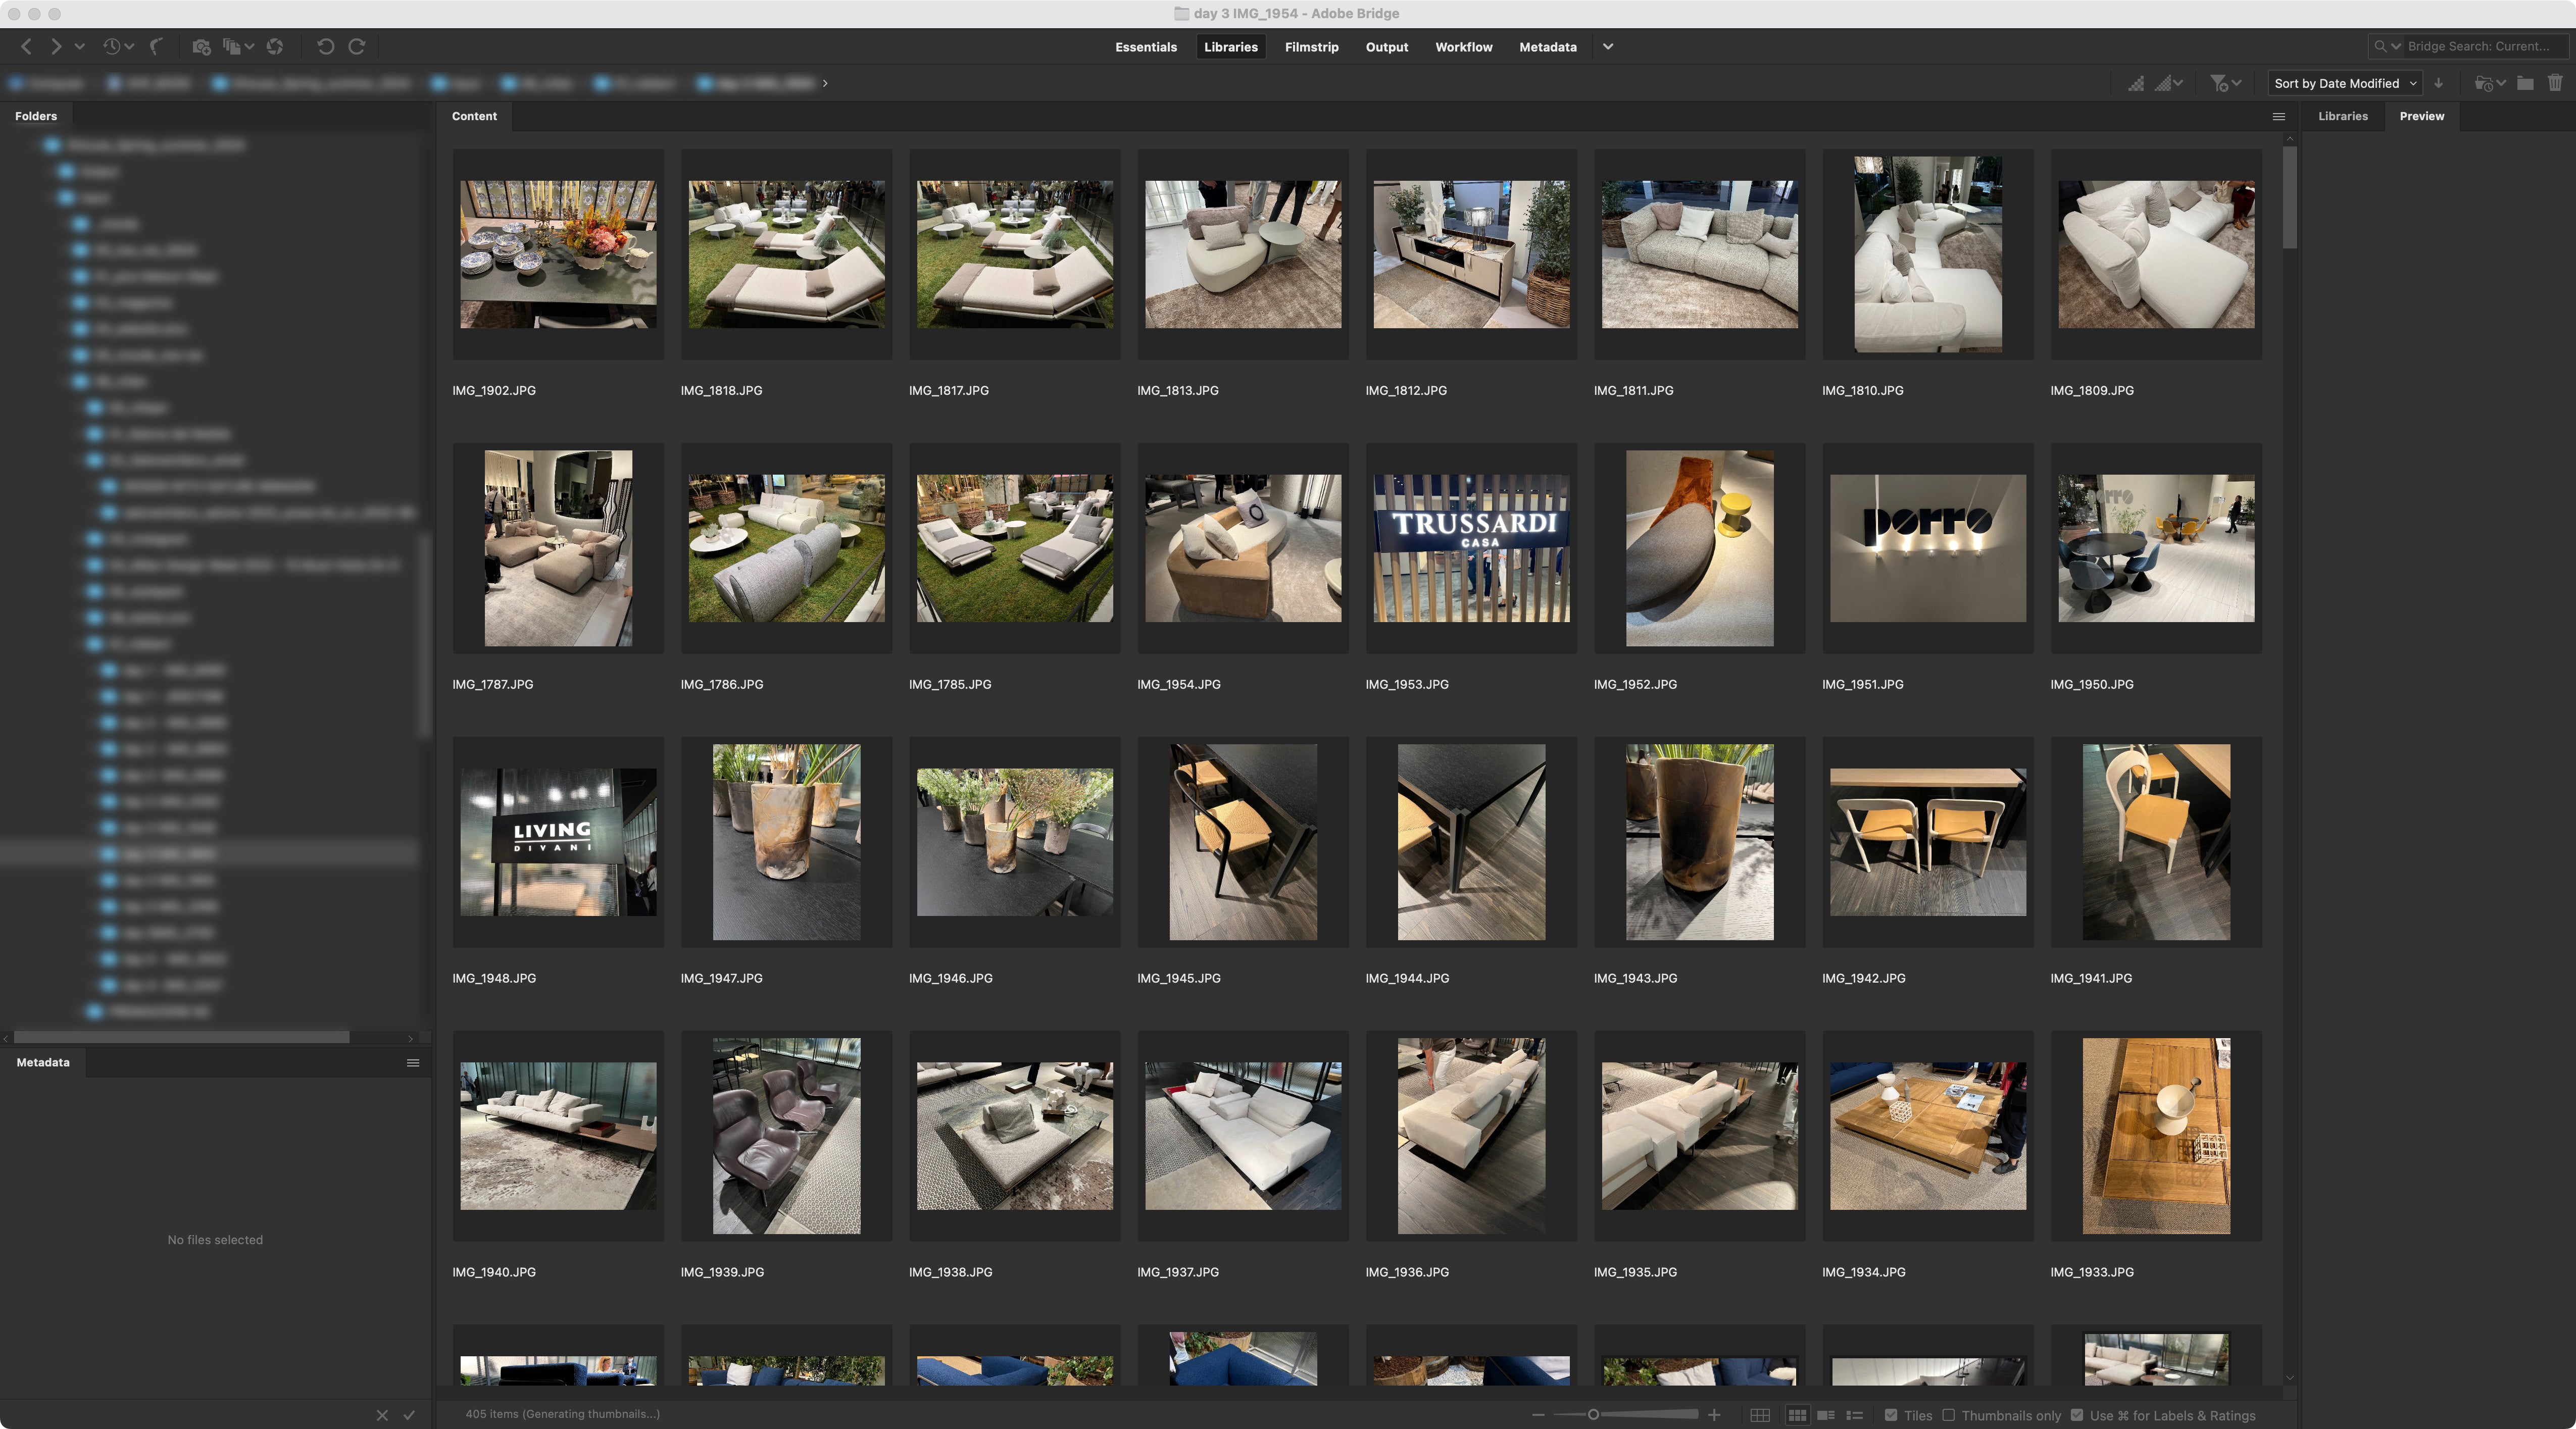Expand the workspace switcher chevron after Metadata
The image size is (2576, 1429).
(x=1608, y=47)
